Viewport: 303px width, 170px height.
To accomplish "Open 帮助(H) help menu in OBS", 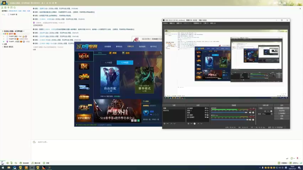I will [x=213, y=23].
